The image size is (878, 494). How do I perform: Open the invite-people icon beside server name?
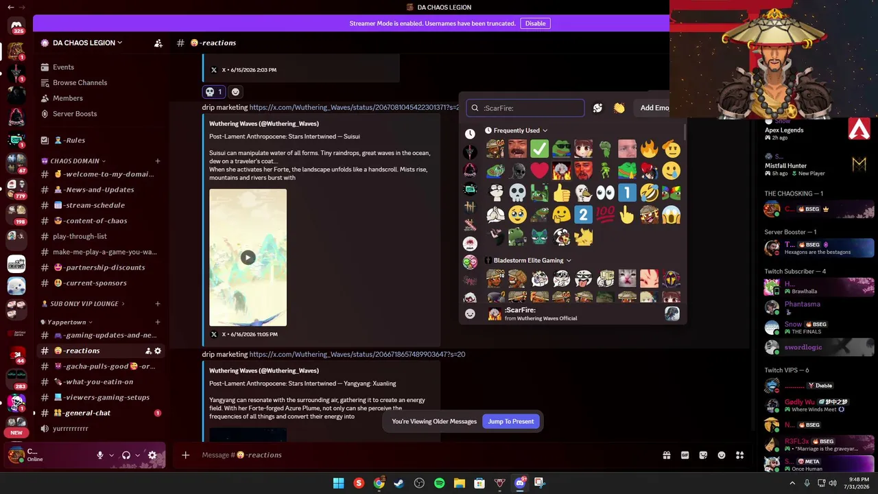tap(158, 43)
